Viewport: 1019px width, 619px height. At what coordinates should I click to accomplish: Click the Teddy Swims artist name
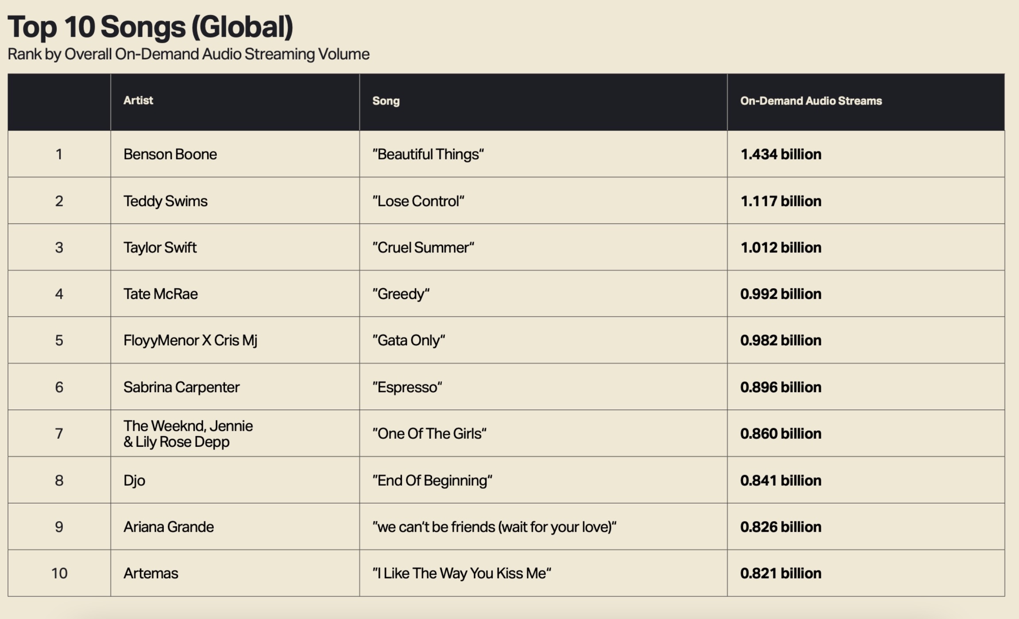tap(165, 201)
